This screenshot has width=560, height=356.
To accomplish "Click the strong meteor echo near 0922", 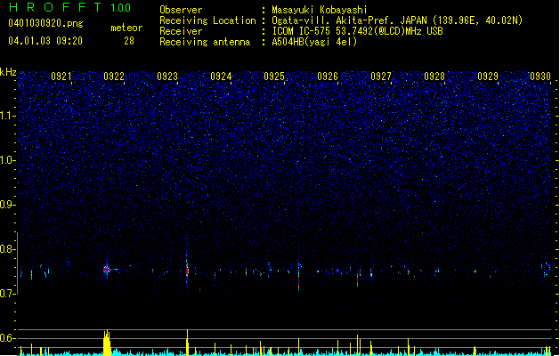I will [x=107, y=270].
